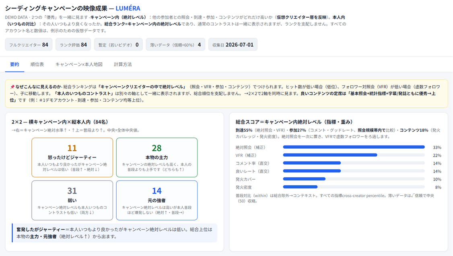Select the 元の強者 quadrant card
Screen dimensions: 453x256
pos(157,200)
